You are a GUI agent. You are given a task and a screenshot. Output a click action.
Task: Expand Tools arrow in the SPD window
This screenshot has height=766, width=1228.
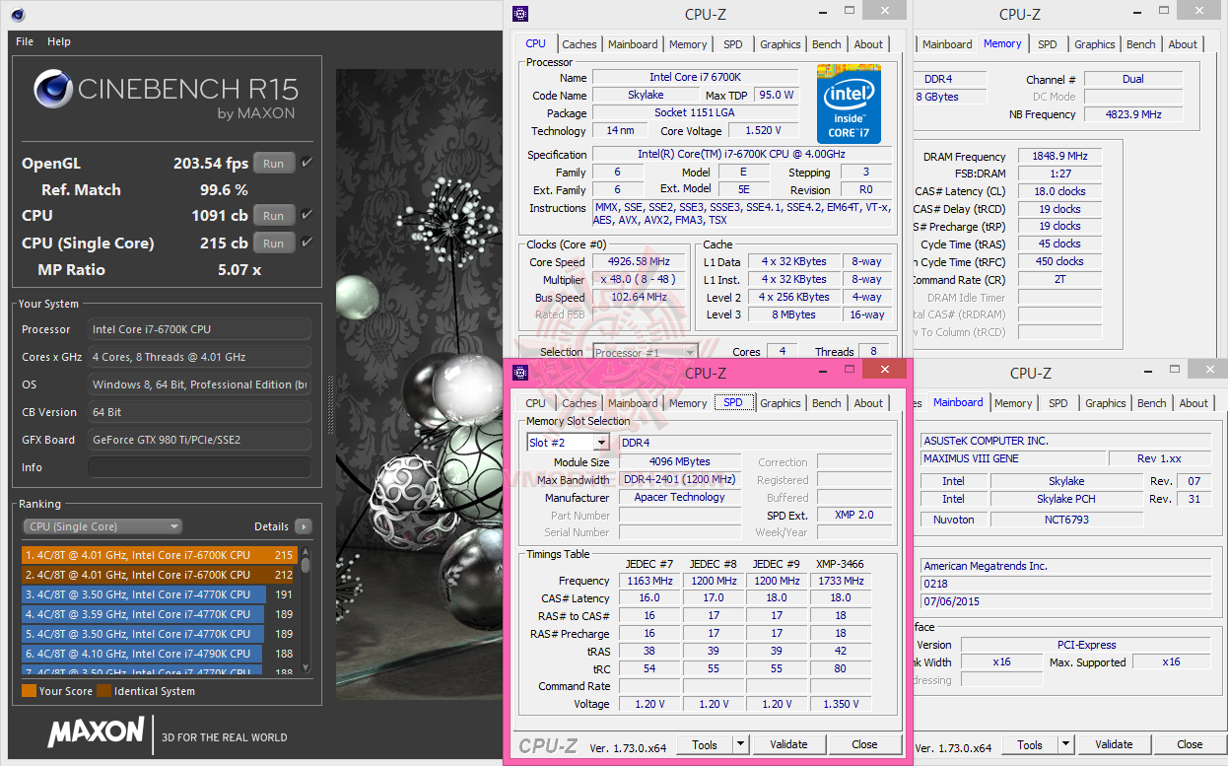[x=741, y=744]
